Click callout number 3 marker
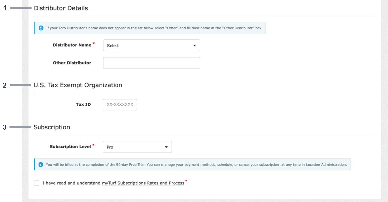Image resolution: width=388 pixels, height=202 pixels. pos(5,127)
